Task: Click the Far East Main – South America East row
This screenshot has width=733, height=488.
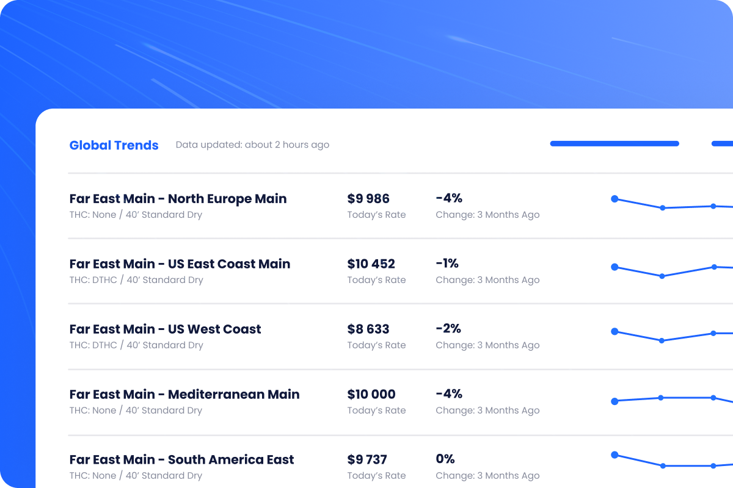Action: [x=181, y=459]
